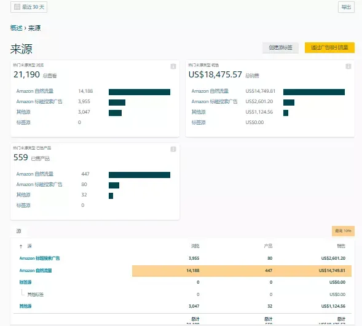Click the yellow 通过广告吸引流量 button
Image resolution: width=362 pixels, height=326 pixels.
coord(329,47)
